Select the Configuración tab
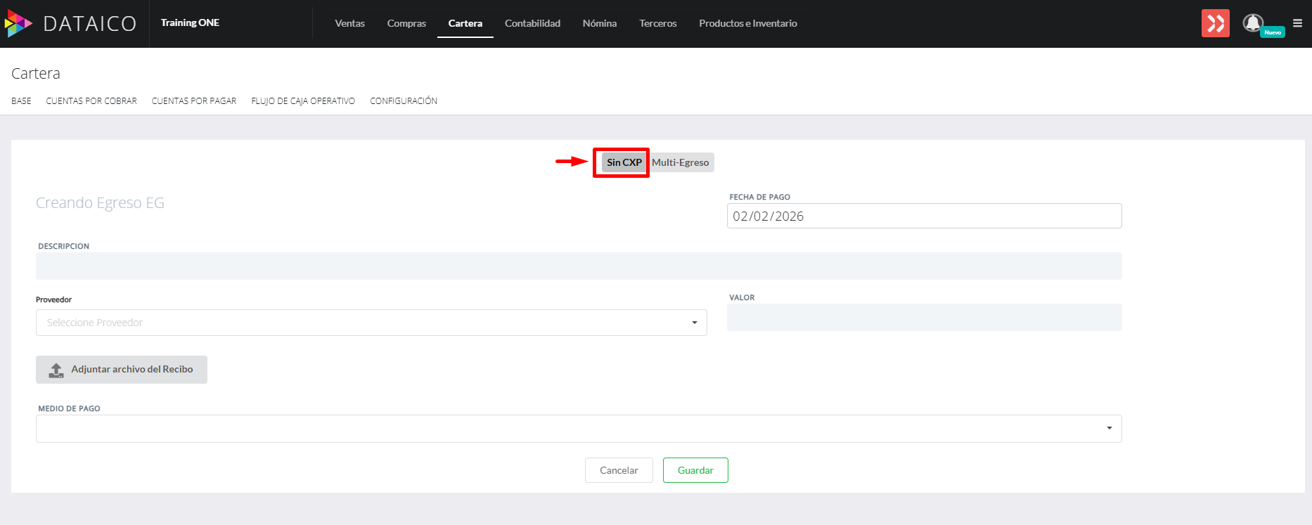 [x=404, y=101]
